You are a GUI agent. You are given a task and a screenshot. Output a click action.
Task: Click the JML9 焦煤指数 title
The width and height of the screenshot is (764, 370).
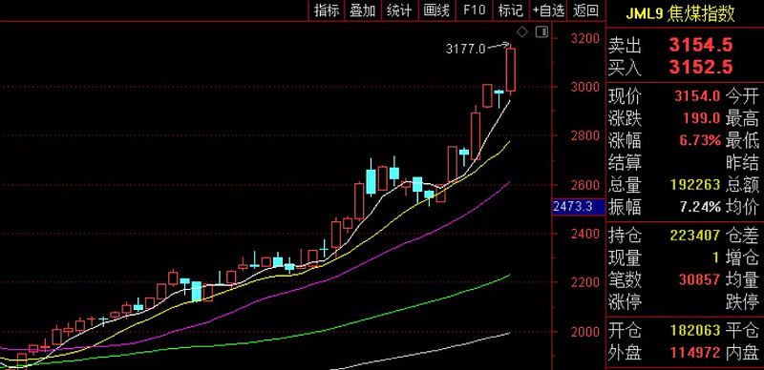(x=681, y=13)
